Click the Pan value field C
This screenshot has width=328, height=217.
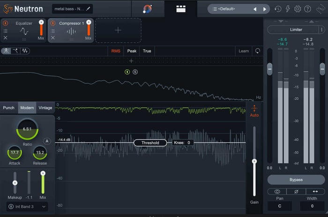(280, 206)
